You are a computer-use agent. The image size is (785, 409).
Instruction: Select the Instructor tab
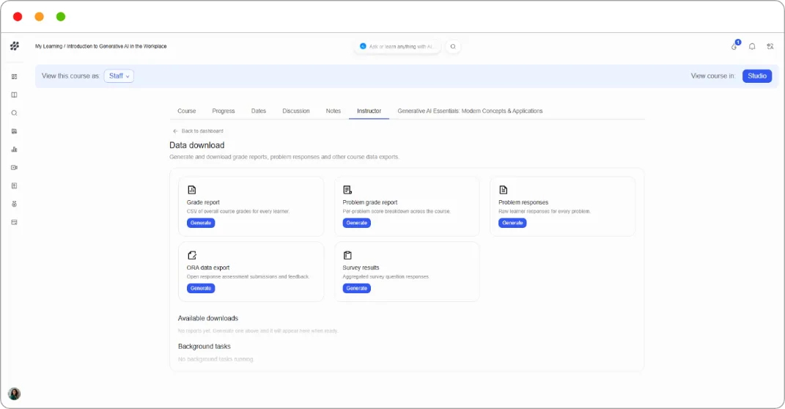[x=369, y=111]
